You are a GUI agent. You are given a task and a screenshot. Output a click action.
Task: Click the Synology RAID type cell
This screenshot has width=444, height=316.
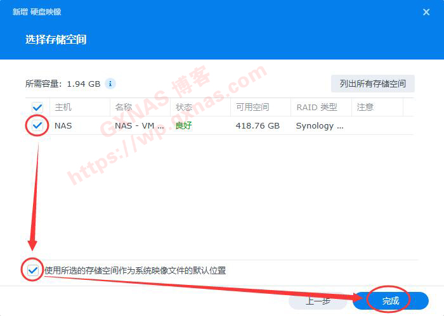tap(320, 125)
